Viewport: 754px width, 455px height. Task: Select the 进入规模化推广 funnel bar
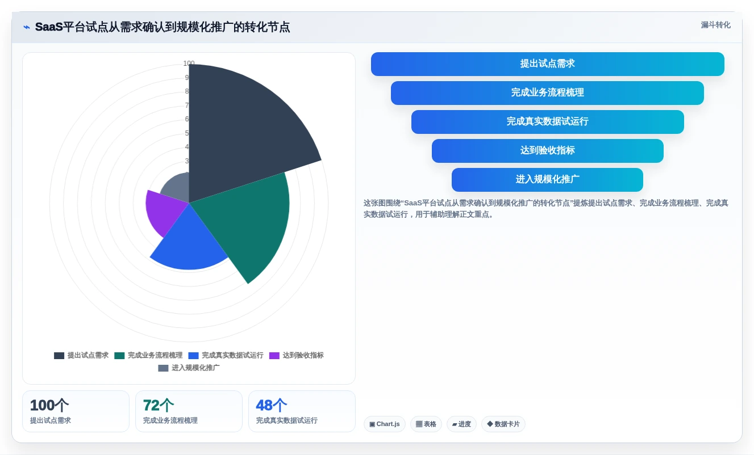click(548, 180)
